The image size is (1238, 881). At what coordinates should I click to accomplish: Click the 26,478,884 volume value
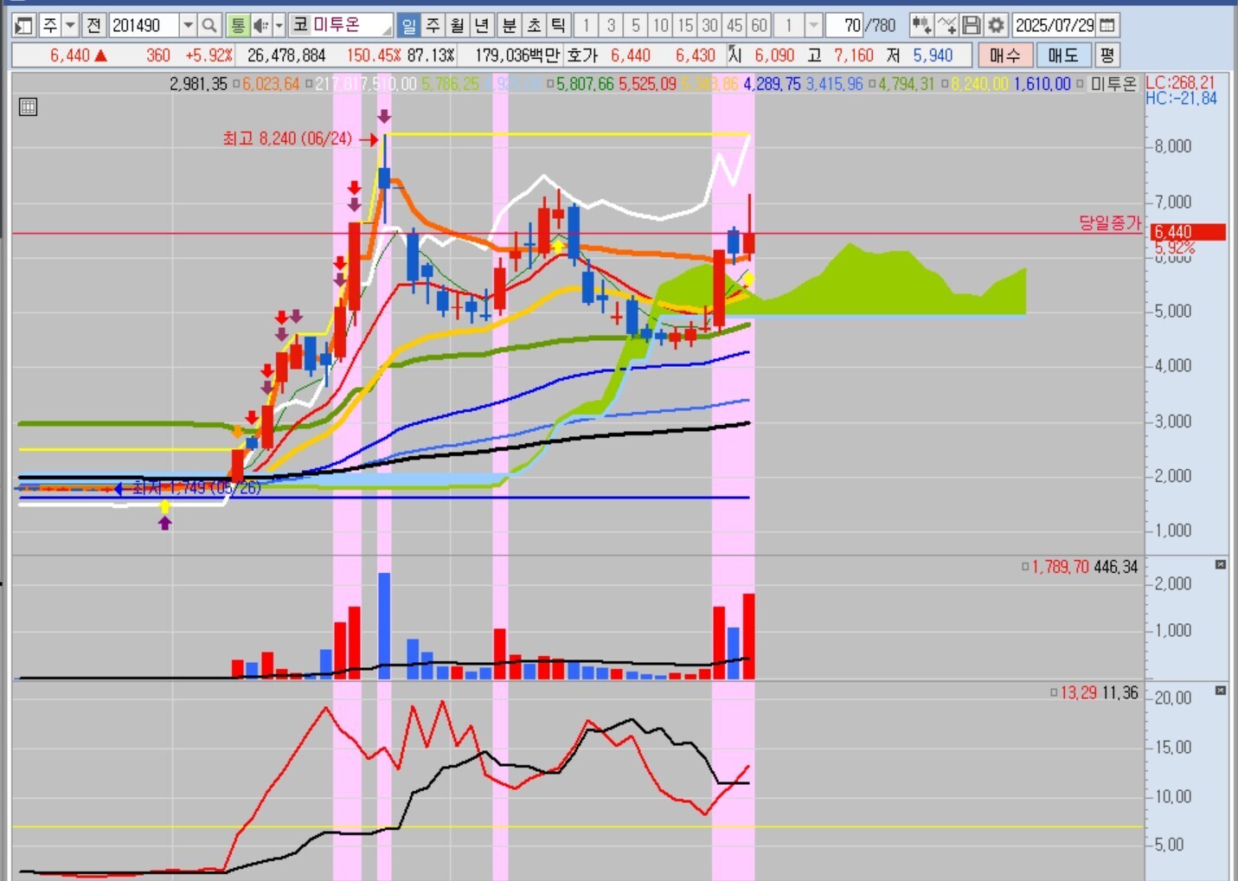(x=286, y=55)
